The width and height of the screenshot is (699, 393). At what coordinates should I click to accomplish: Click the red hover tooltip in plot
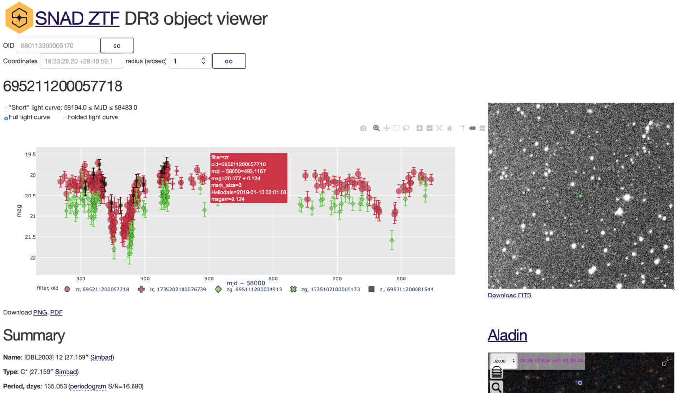coord(249,178)
